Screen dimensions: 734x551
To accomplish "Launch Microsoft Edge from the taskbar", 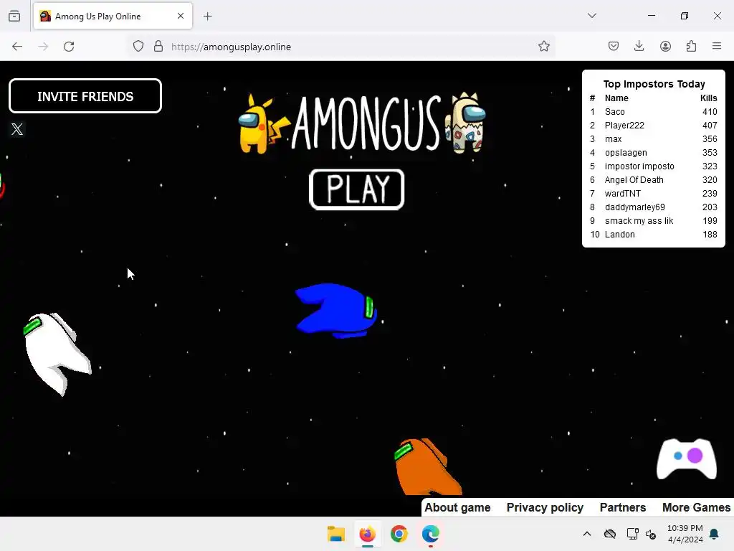I will [430, 534].
